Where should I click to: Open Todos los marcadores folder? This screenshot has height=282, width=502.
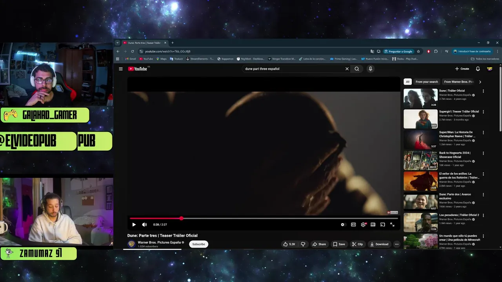(x=485, y=59)
